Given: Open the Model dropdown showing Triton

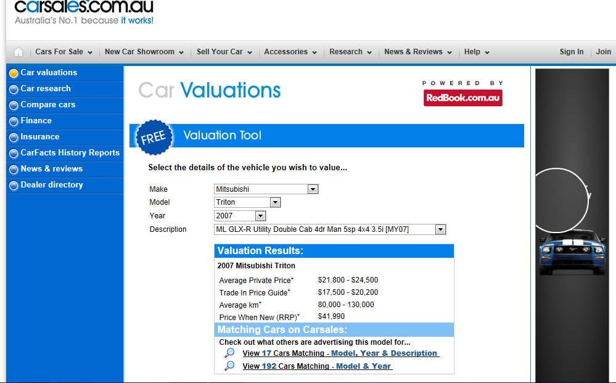Looking at the screenshot, I should click(275, 202).
